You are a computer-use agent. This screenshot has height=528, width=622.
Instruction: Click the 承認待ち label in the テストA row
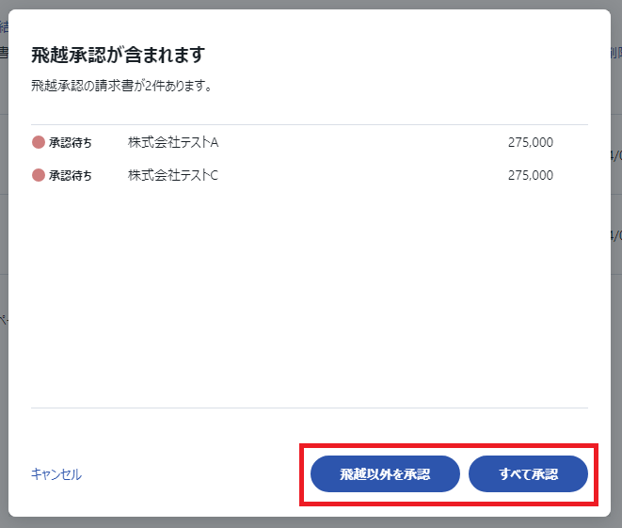pyautogui.click(x=71, y=142)
